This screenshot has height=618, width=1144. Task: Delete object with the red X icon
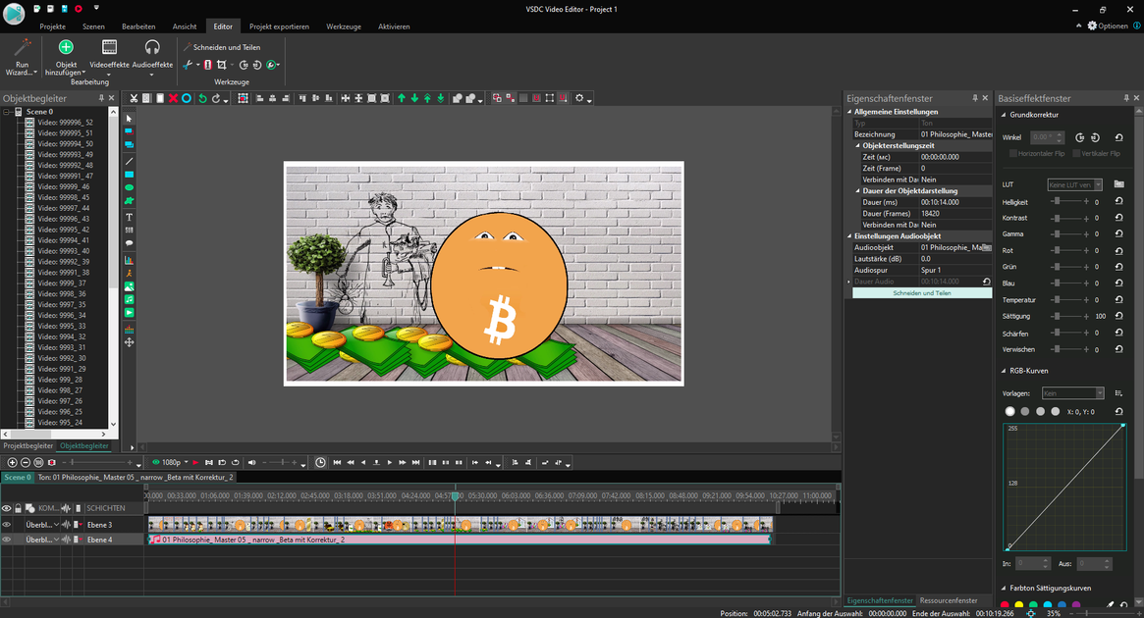click(x=173, y=98)
